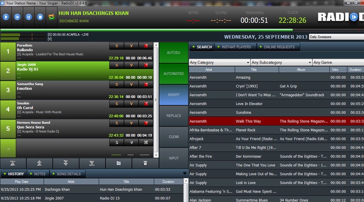
Task: Select playlist slot number 1
Action: point(8,52)
